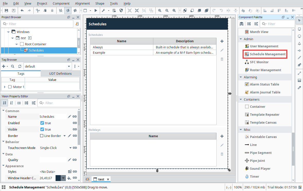
Task: Select Alarm Status Table in the palette
Action: click(262, 84)
